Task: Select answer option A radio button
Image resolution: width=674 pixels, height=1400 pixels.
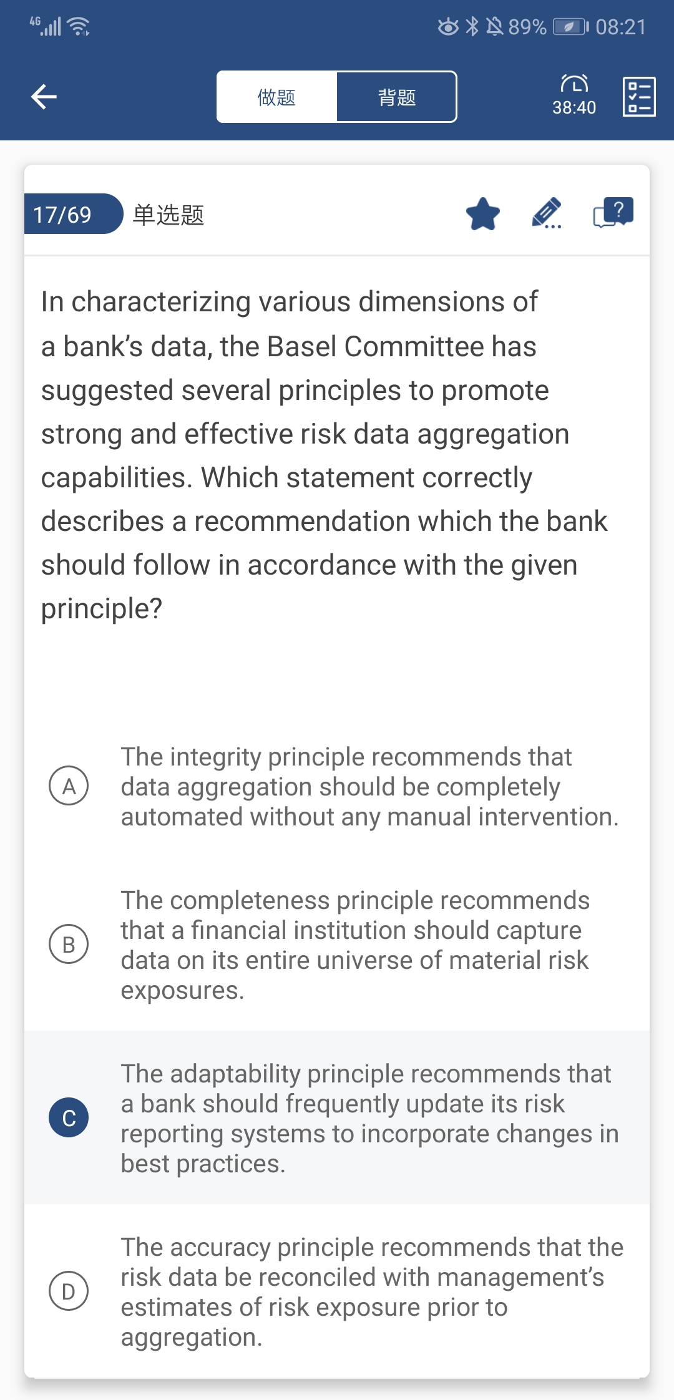Action: 69,785
